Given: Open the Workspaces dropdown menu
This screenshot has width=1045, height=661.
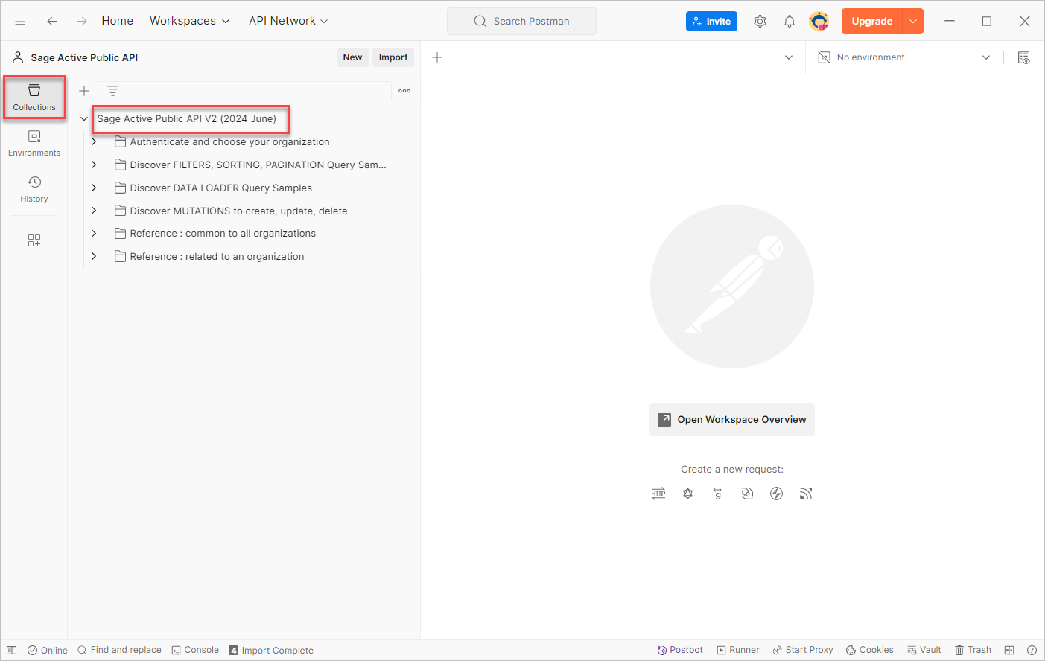Looking at the screenshot, I should point(189,21).
